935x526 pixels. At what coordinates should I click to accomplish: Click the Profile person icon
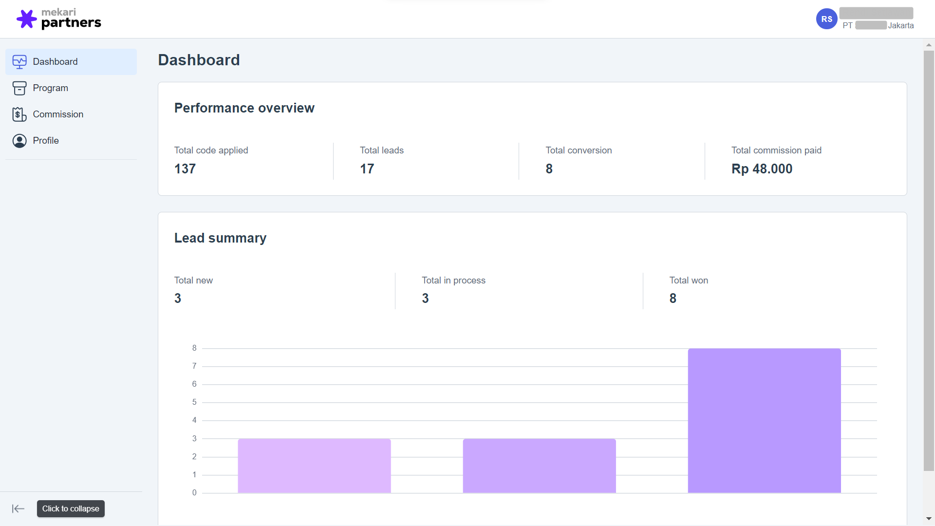19,140
